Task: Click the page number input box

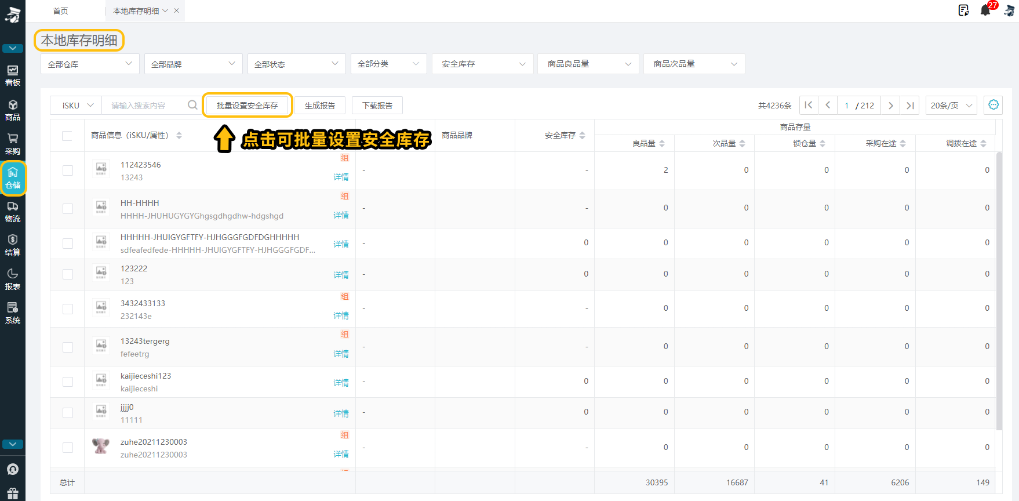Action: [847, 105]
